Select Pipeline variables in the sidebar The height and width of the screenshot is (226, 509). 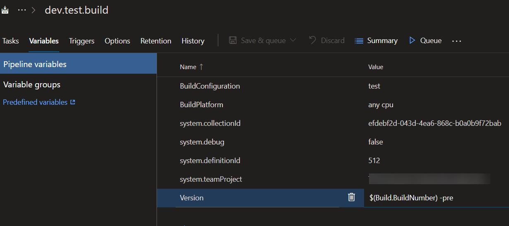35,64
